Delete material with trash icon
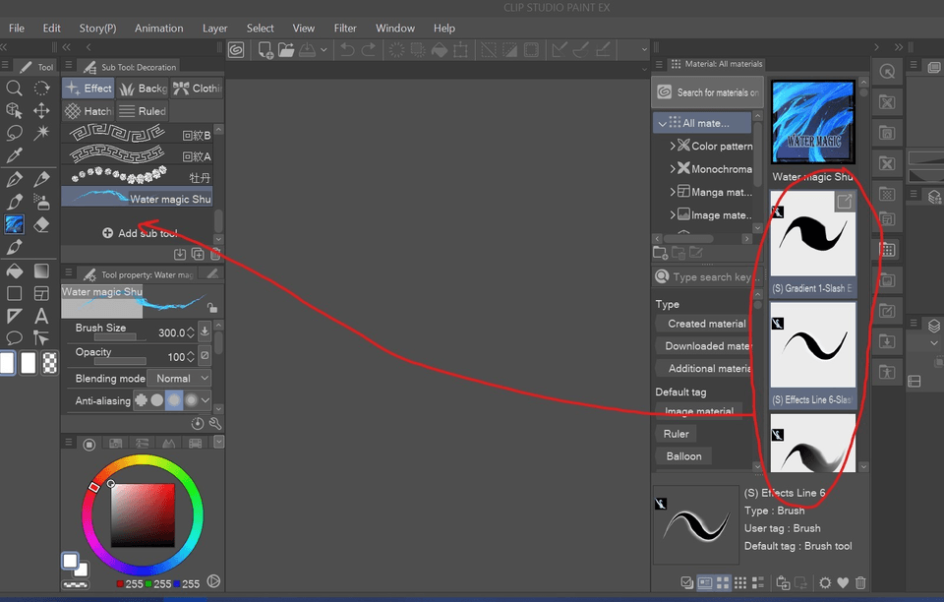Viewport: 944px width, 602px height. pyautogui.click(x=860, y=583)
